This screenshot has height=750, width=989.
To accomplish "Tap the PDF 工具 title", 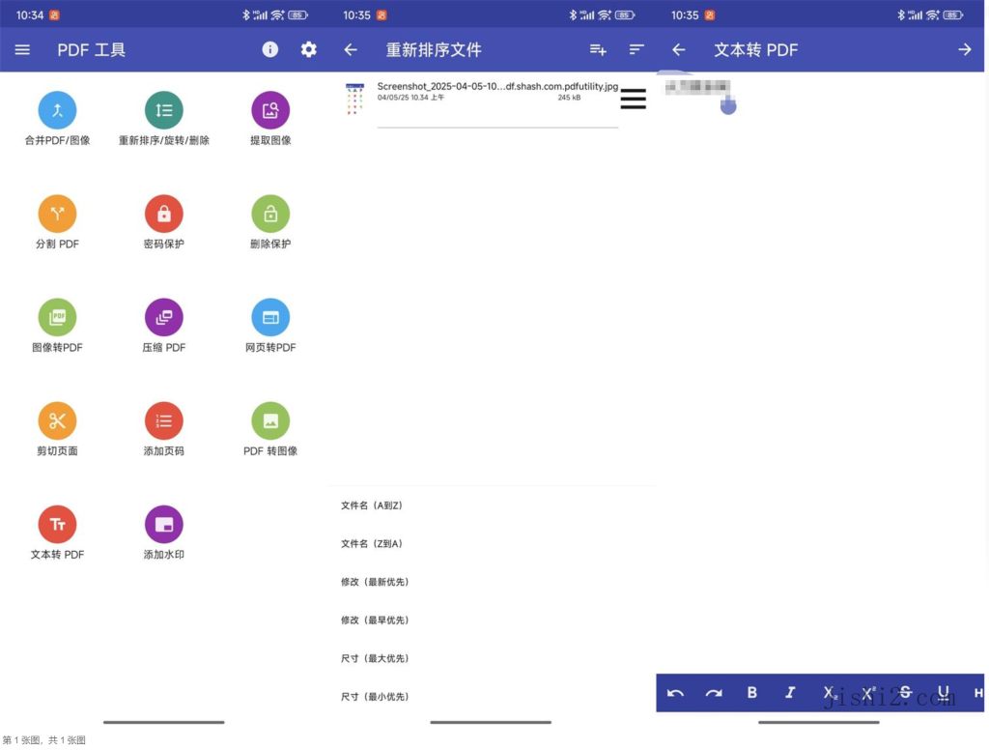I will pyautogui.click(x=92, y=49).
